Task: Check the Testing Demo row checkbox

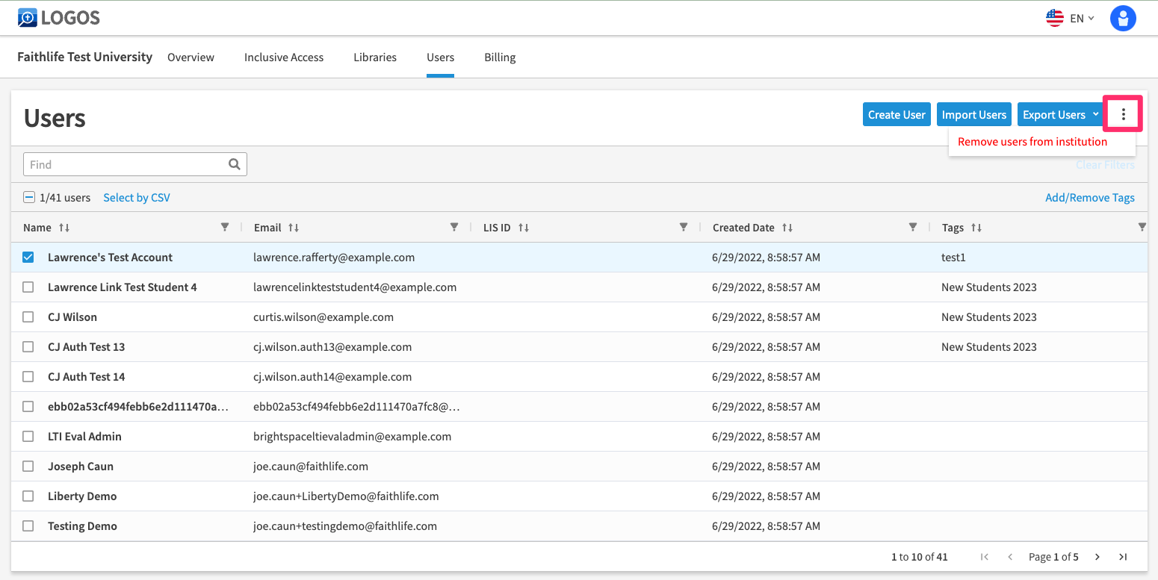Action: [28, 526]
